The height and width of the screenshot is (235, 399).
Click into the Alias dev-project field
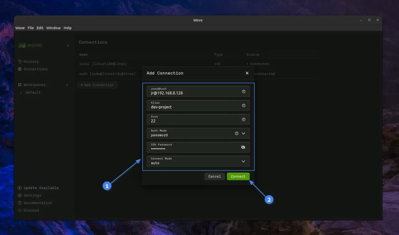(191, 106)
